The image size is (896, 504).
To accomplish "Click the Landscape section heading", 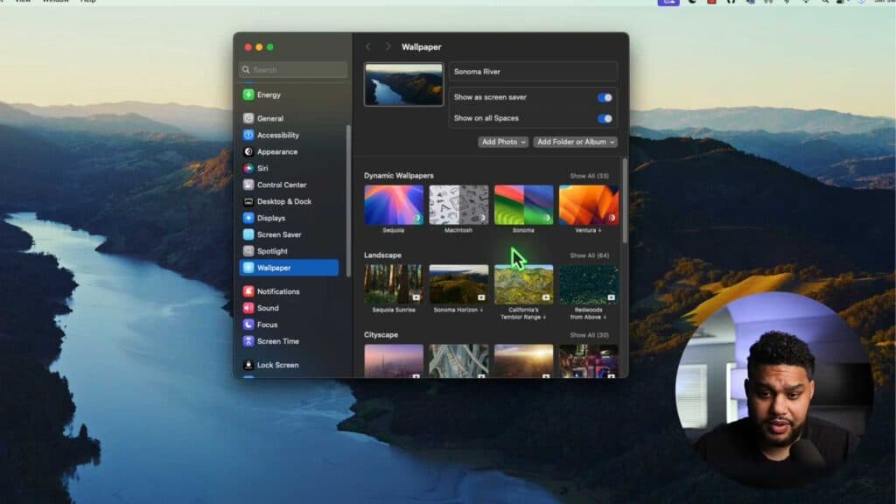I will 383,255.
